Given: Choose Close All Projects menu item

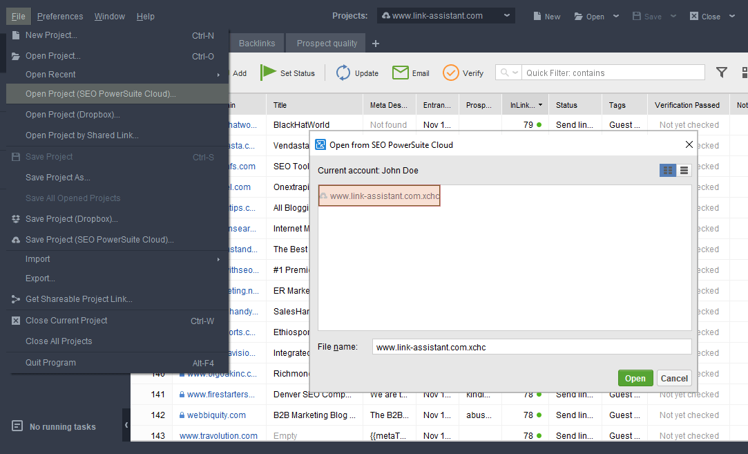Looking at the screenshot, I should 117,341.
